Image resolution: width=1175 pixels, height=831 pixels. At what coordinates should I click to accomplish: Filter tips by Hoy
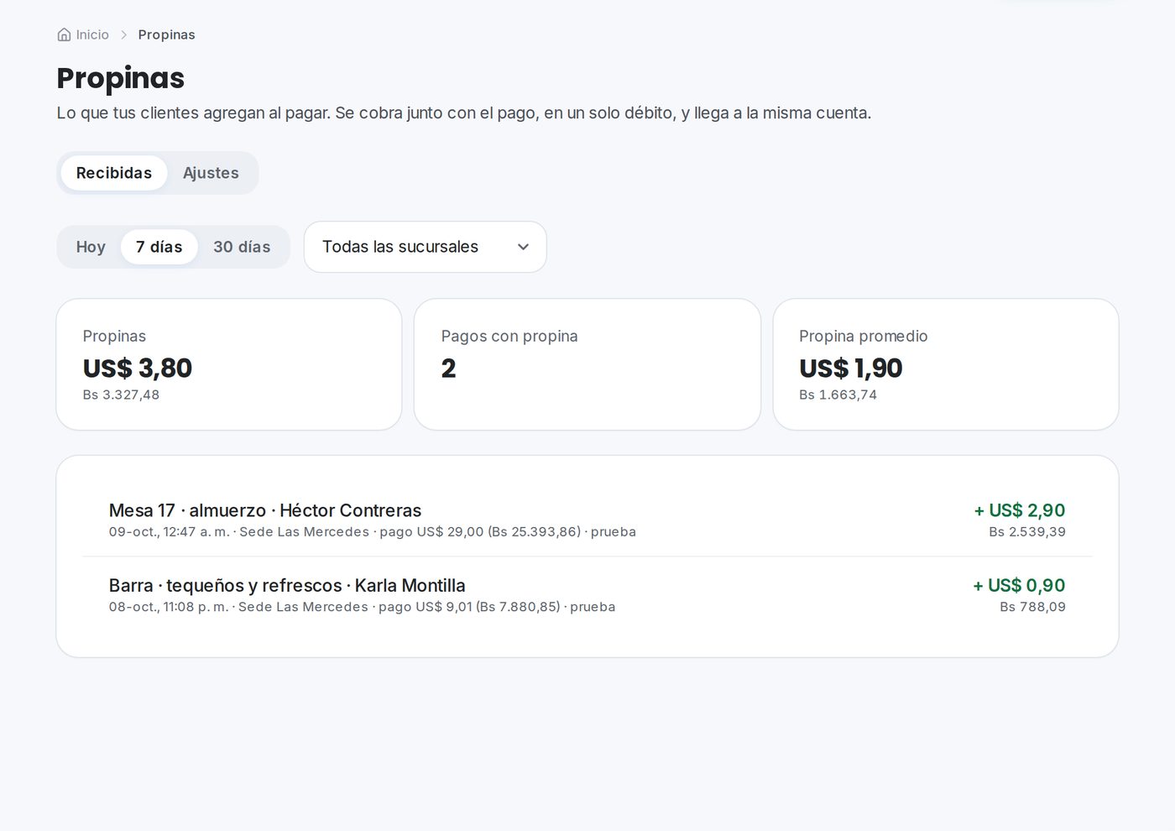(x=91, y=247)
